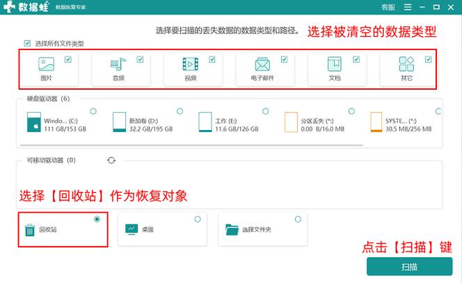This screenshot has width=462, height=283.
Task: Click the 111 GB/153 GB size text
Action: coord(65,129)
